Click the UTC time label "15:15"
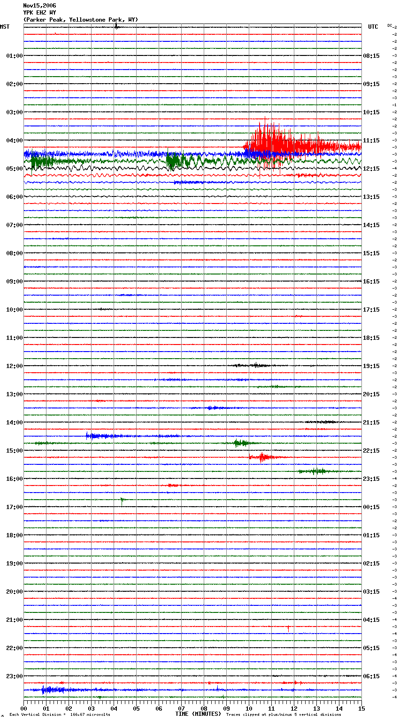This screenshot has height=721, width=399. pos(371,253)
